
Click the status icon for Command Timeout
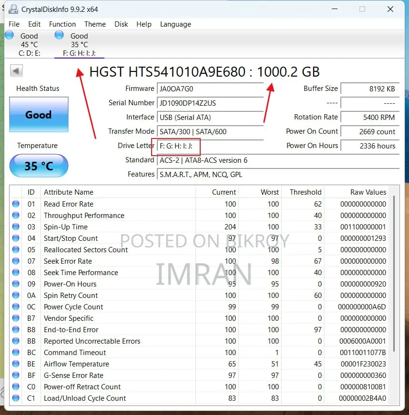click(x=16, y=352)
